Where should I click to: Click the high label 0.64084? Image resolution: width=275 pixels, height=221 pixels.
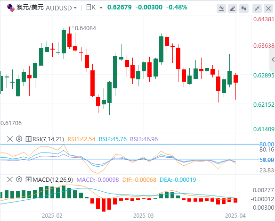85,28
